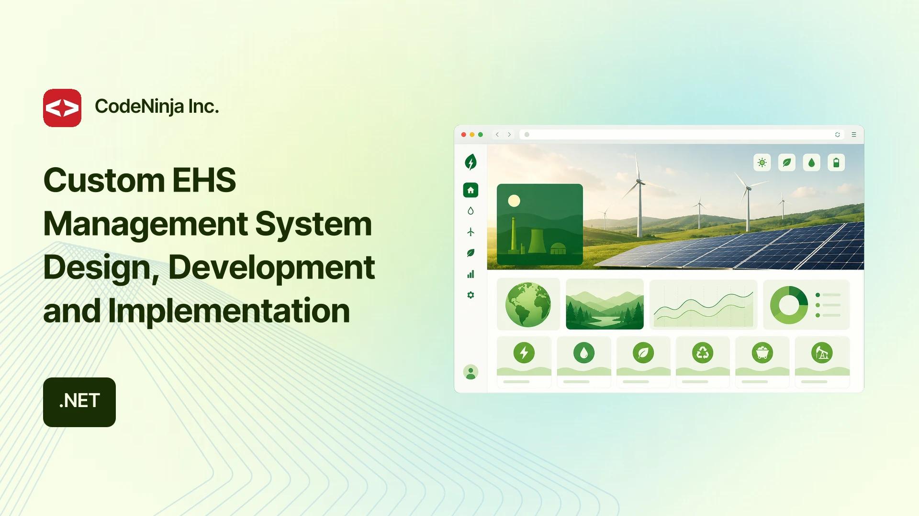Go forward with browser forward arrow
The width and height of the screenshot is (919, 516).
[509, 135]
